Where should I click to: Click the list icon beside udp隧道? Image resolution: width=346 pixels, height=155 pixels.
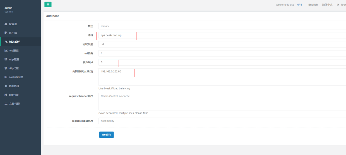tap(6, 59)
